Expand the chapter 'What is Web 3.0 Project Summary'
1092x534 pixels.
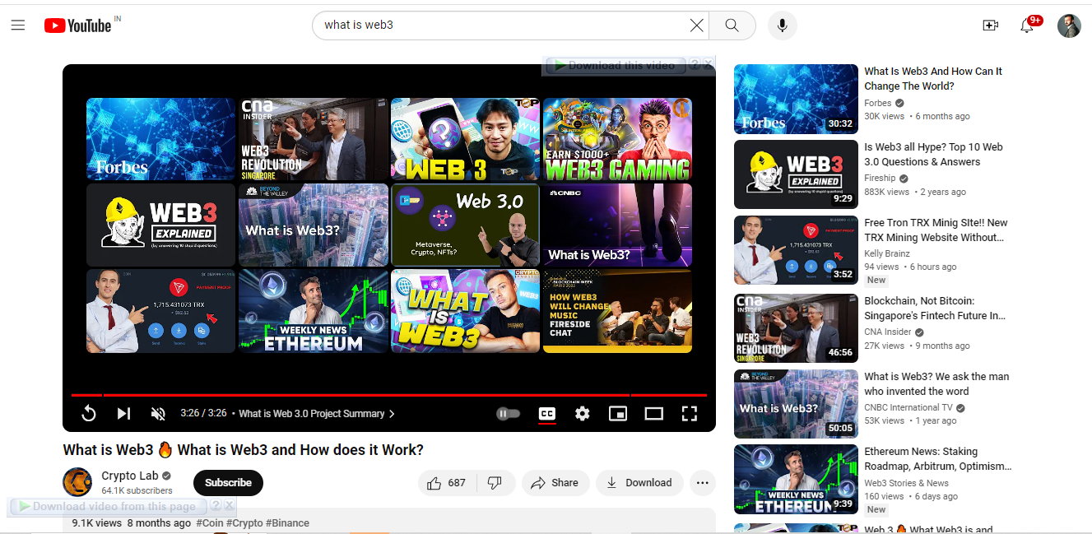[x=317, y=414]
